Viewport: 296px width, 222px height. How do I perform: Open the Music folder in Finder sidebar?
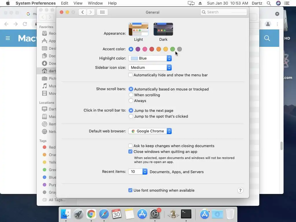(x=49, y=86)
